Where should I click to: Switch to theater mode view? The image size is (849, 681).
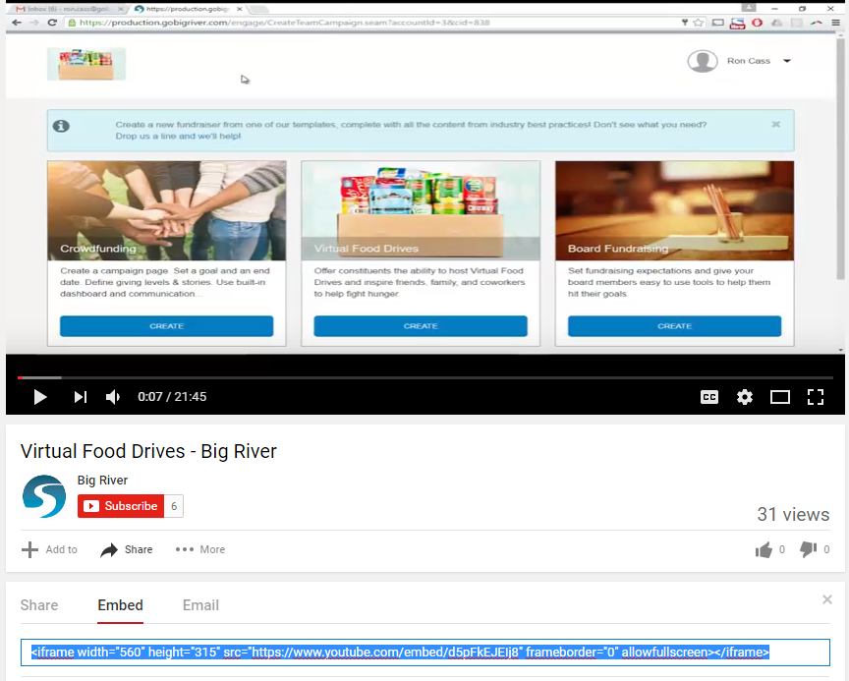779,397
